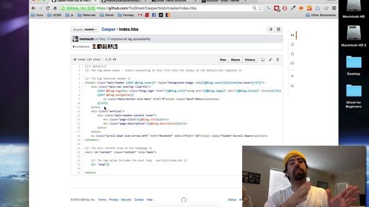The width and height of the screenshot is (369, 207).
Task: Click the copy file path icon
Action: pos(278,29)
